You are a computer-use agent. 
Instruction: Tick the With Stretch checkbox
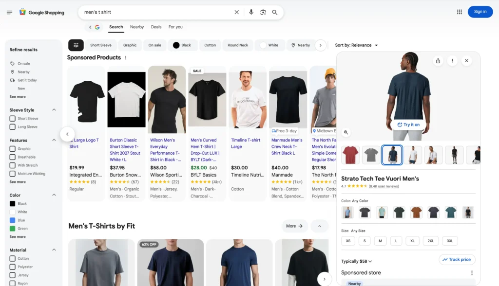[x=12, y=165]
